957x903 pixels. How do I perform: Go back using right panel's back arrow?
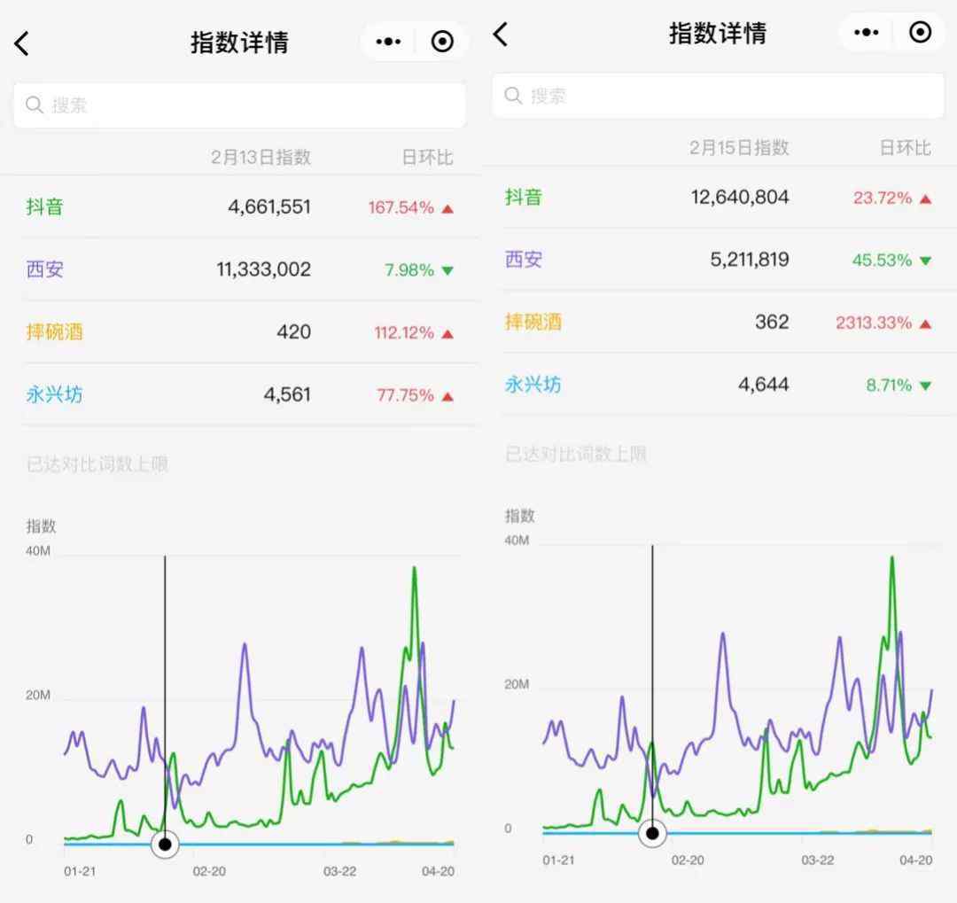point(500,34)
